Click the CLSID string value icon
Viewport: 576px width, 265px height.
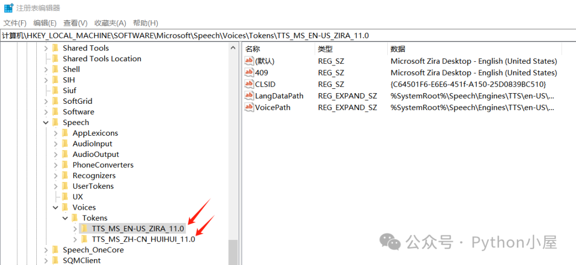coord(250,84)
